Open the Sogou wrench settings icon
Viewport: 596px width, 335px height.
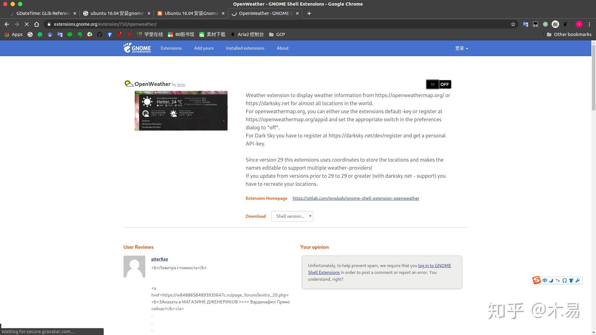click(578, 280)
